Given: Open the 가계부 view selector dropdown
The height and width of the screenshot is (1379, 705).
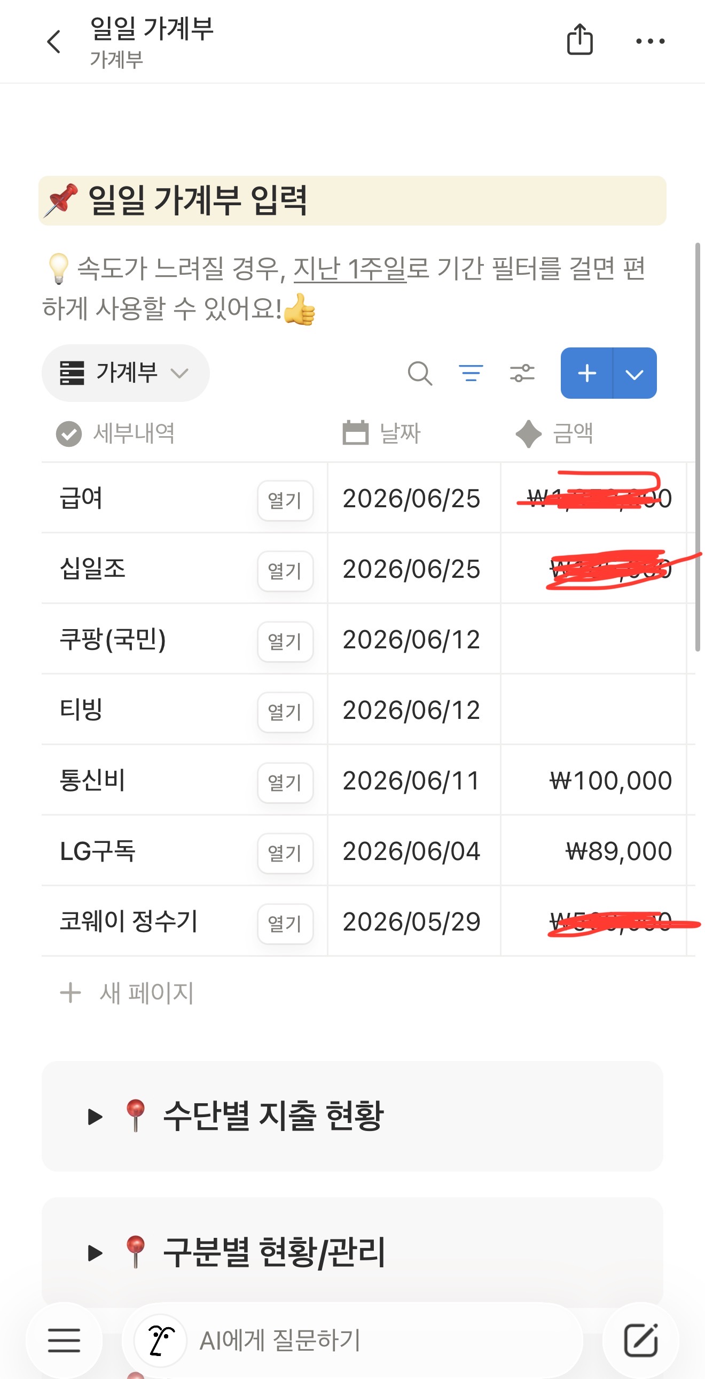Looking at the screenshot, I should tap(126, 373).
